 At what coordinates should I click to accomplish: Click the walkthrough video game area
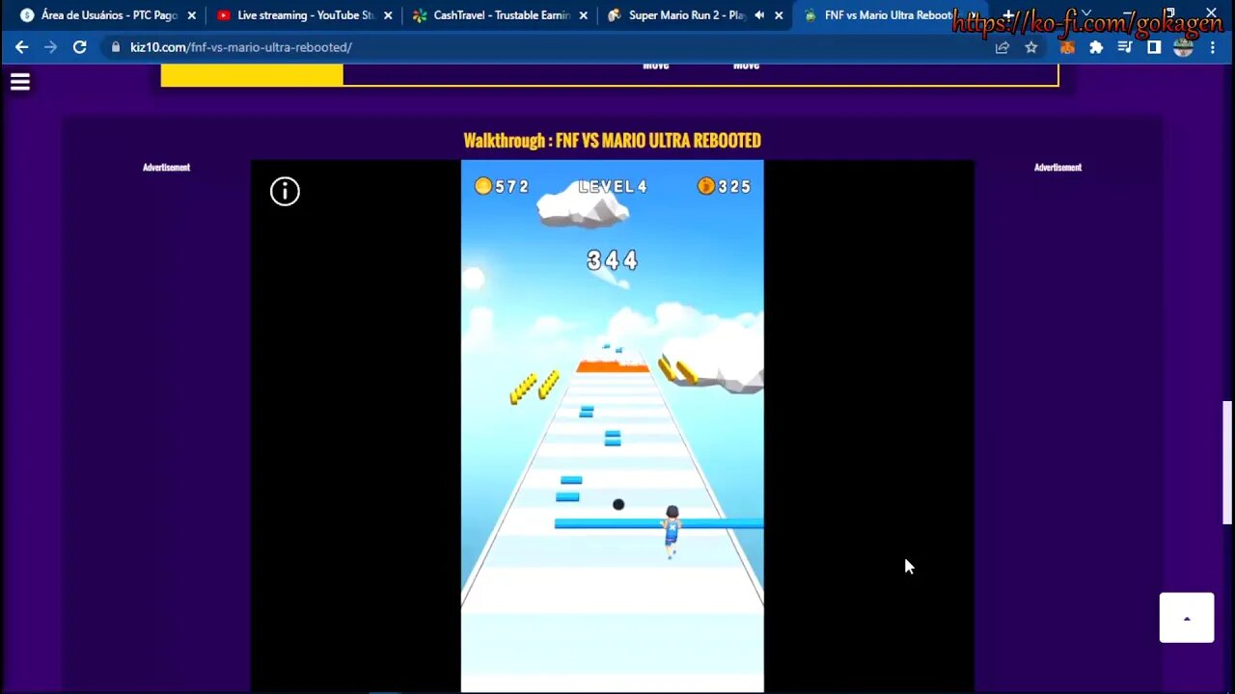612,426
